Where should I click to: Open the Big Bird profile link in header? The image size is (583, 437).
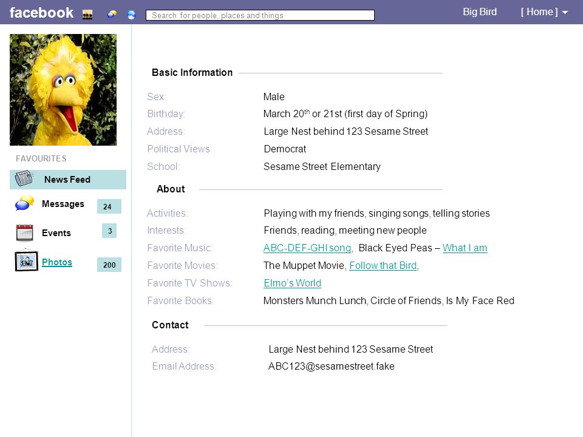480,12
